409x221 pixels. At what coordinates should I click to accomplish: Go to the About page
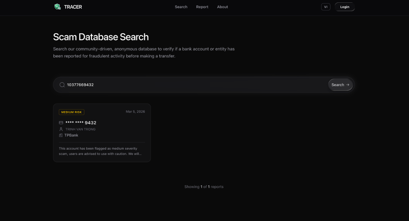click(222, 7)
